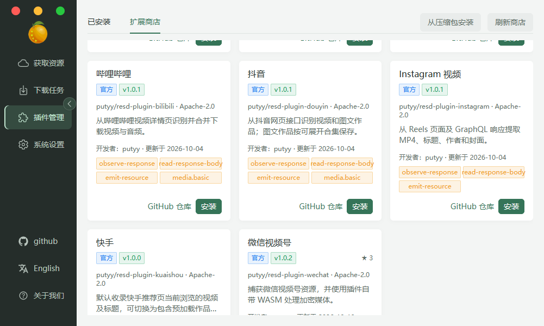Click putyy/resd-plugin-kuaishou repository text
544x326 pixels.
click(140, 275)
